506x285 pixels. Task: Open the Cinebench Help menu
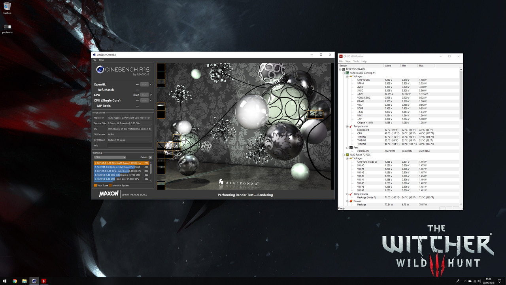[101, 60]
